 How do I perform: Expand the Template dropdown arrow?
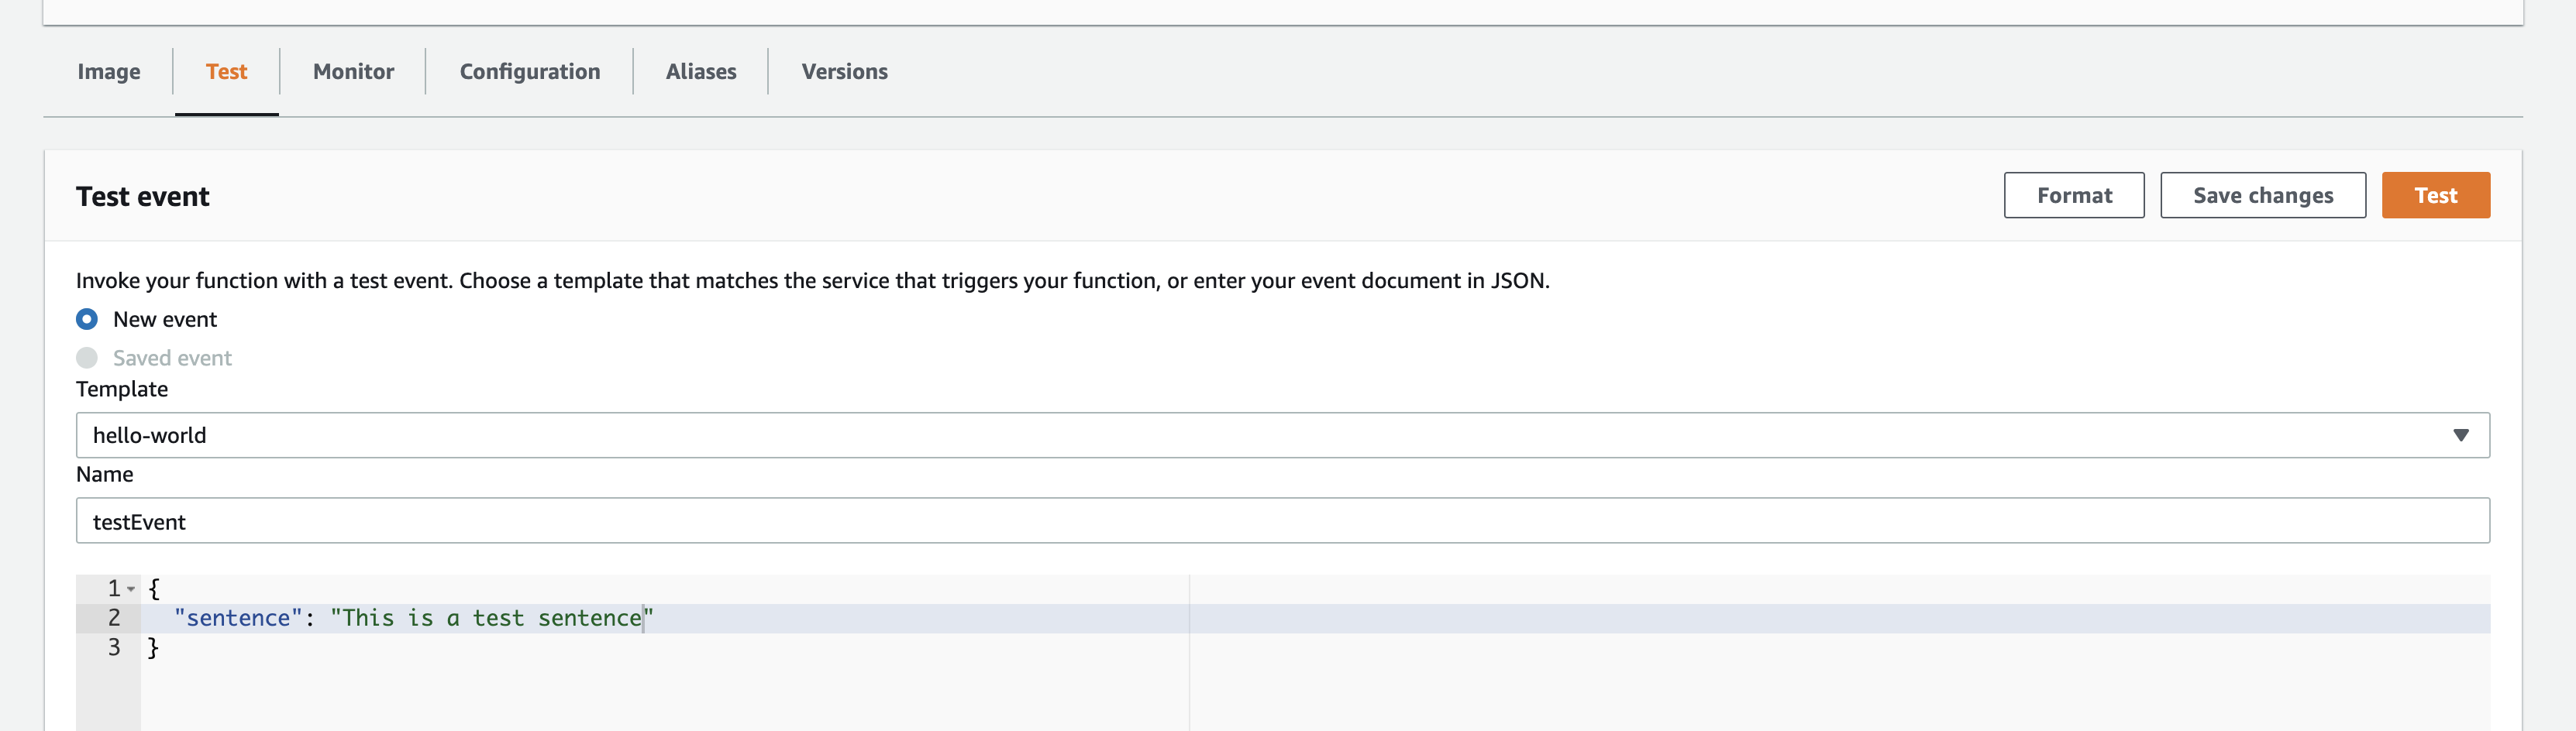pyautogui.click(x=2460, y=435)
